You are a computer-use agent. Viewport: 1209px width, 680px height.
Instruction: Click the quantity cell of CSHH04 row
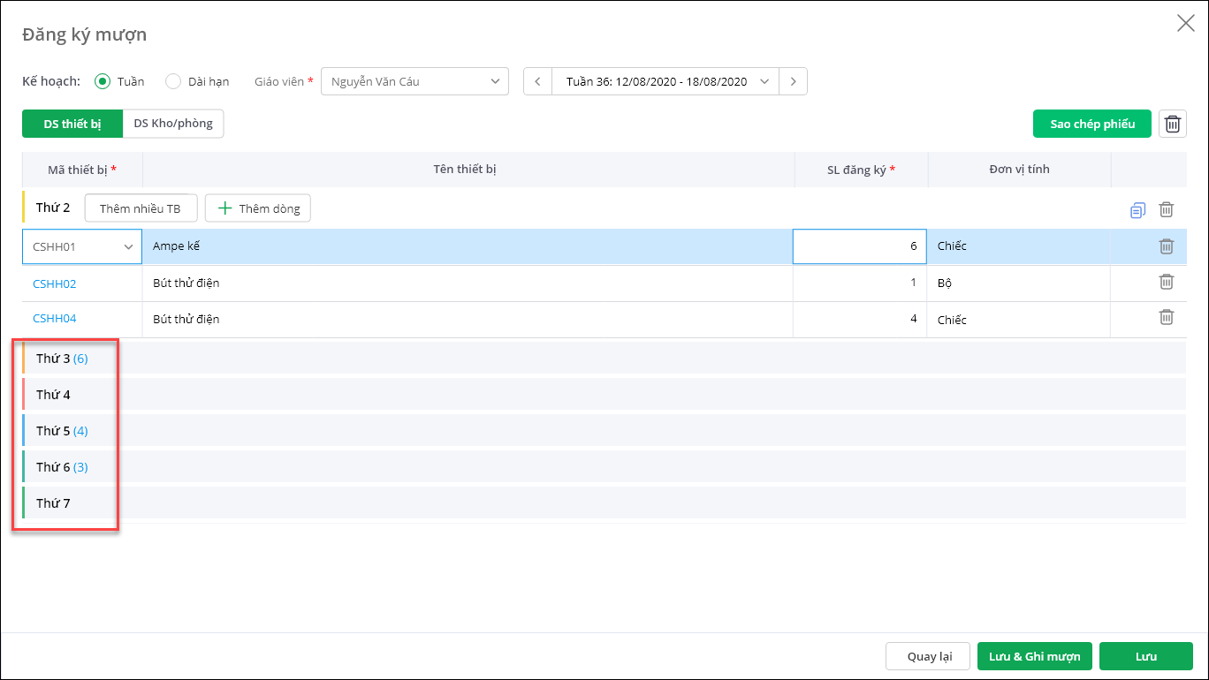(x=860, y=319)
